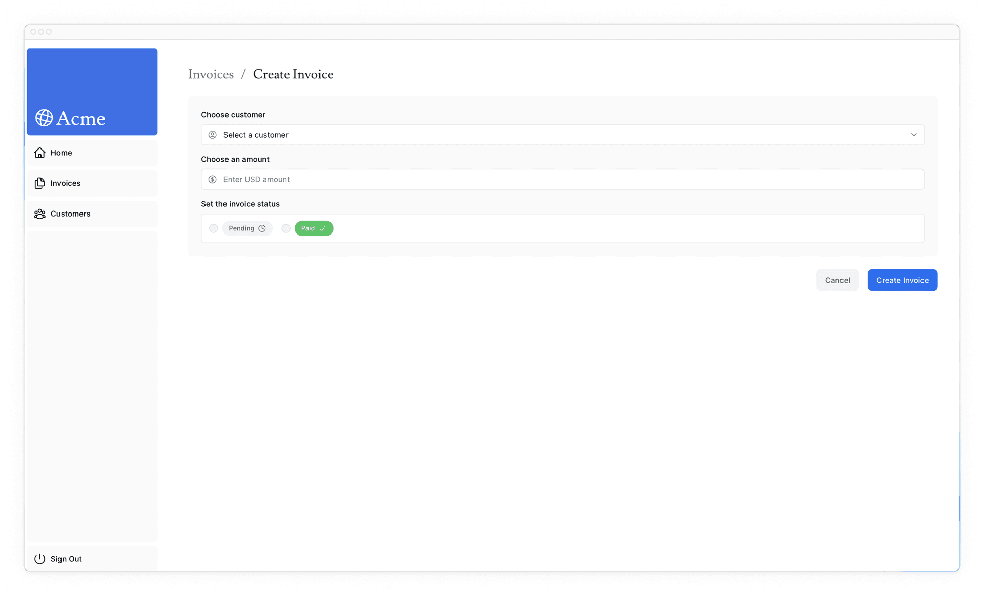Click the Cancel button

coord(838,280)
